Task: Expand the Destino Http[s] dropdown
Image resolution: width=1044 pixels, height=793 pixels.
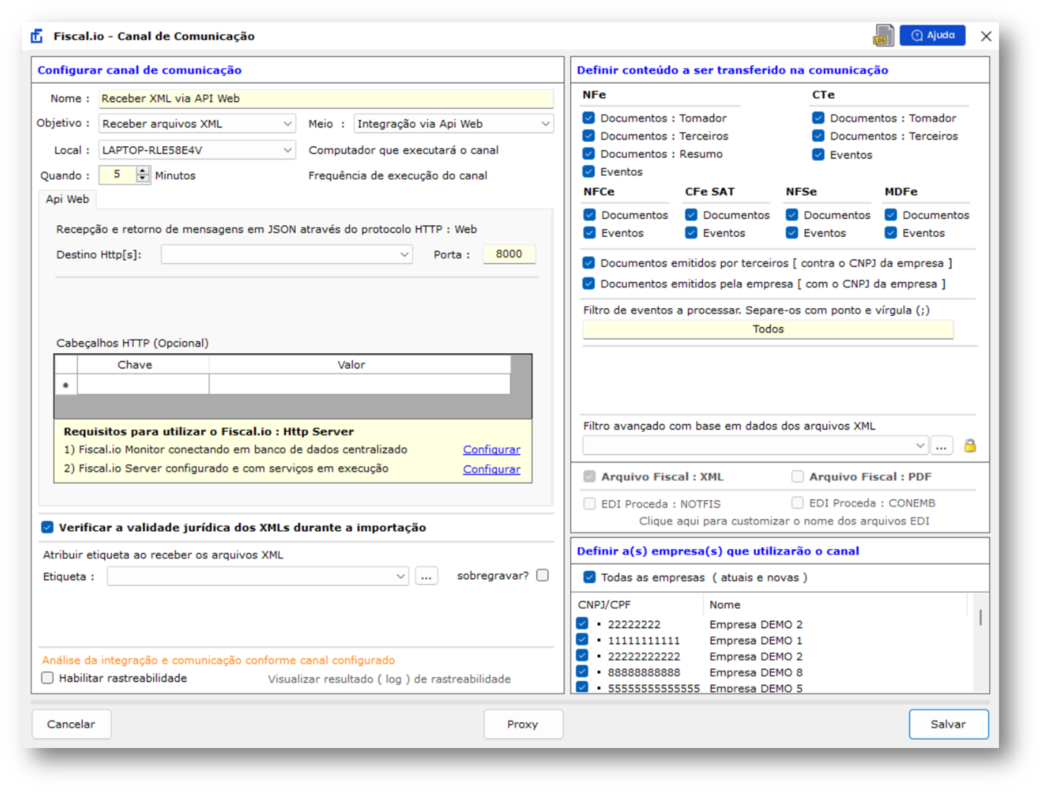Action: 287,254
